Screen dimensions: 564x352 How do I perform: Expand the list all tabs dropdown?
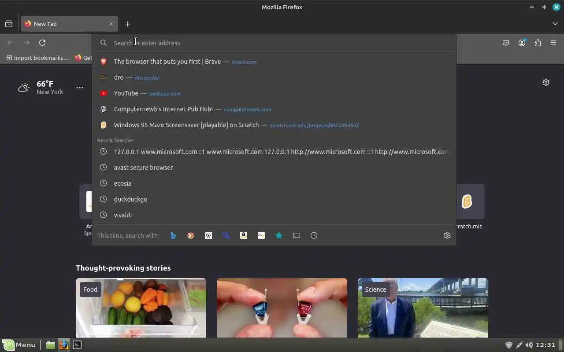[555, 24]
